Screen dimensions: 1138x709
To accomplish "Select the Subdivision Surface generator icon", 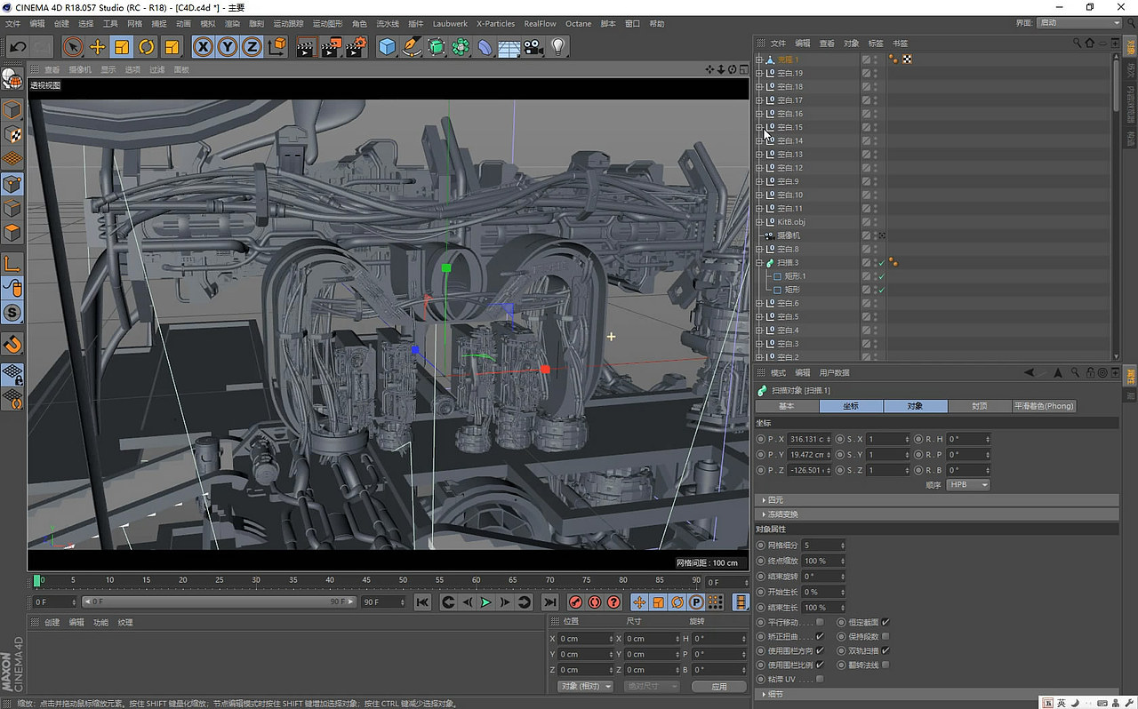I will click(x=436, y=47).
